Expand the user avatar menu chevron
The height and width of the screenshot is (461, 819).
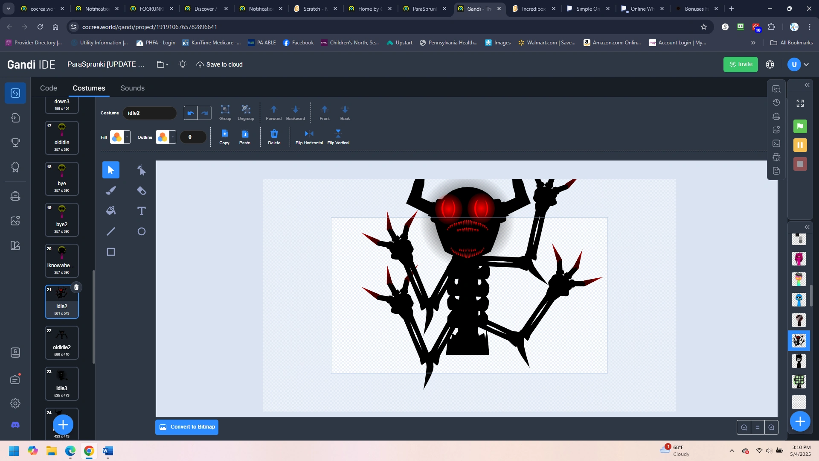tap(806, 64)
